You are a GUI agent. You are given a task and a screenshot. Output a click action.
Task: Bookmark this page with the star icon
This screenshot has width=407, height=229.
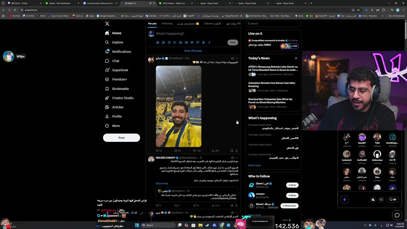358,10
